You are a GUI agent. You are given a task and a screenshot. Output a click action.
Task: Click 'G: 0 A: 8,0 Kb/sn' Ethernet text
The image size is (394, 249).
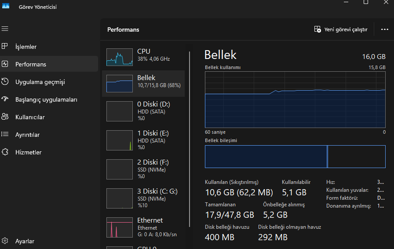157,234
